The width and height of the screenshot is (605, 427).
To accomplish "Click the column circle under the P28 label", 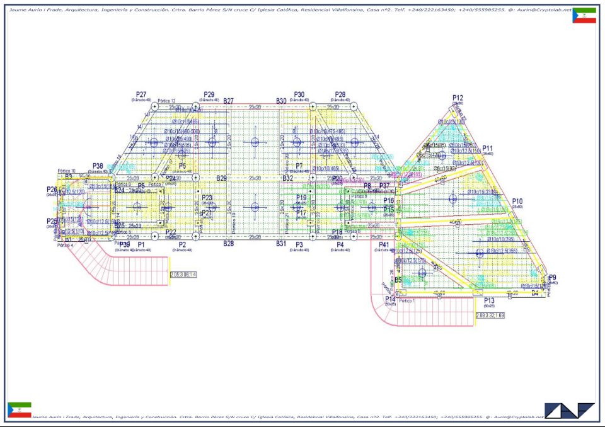I will (x=354, y=107).
